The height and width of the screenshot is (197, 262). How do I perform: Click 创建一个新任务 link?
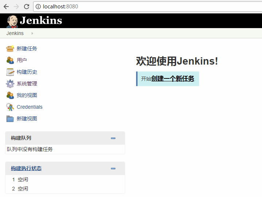[172, 78]
